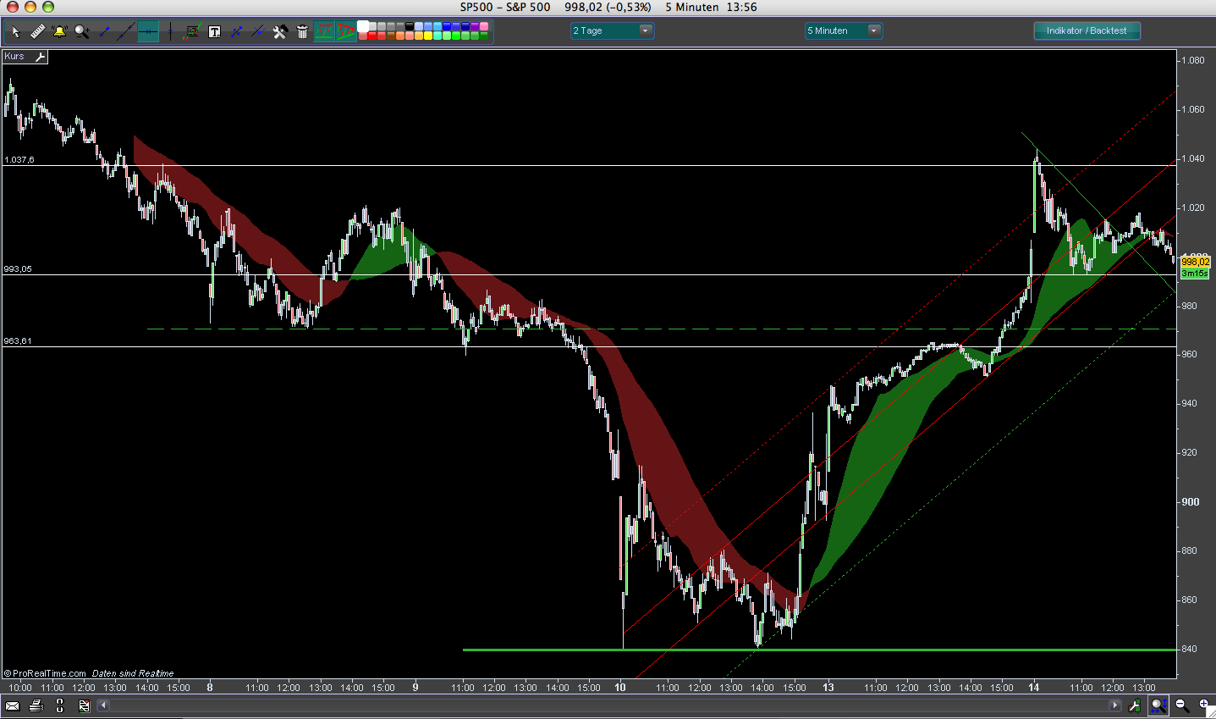Toggle the support/resistance line detection button
1216x719 pixels.
pyautogui.click(x=324, y=32)
